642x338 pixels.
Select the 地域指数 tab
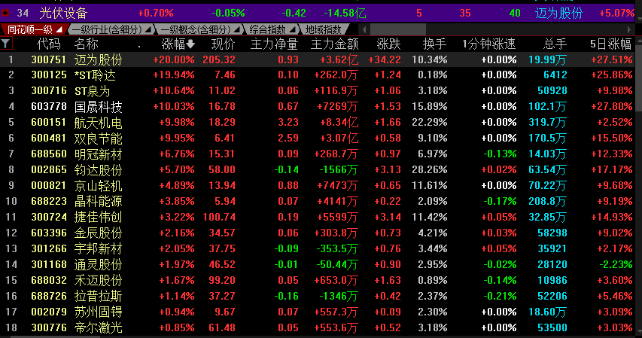pyautogui.click(x=322, y=29)
